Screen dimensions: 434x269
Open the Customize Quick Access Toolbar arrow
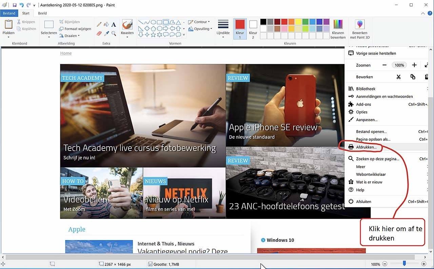point(34,5)
